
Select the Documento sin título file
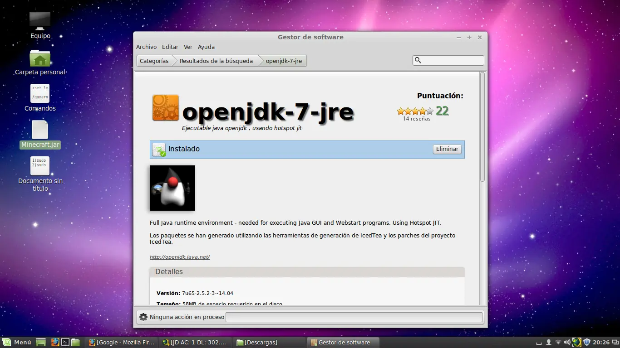(40, 166)
